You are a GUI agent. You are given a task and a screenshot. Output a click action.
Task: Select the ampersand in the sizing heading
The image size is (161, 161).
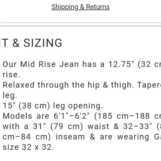(16, 43)
